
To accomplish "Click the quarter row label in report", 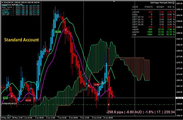I will click(136, 32).
